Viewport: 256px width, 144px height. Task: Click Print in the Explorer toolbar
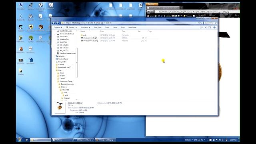[x=107, y=28]
